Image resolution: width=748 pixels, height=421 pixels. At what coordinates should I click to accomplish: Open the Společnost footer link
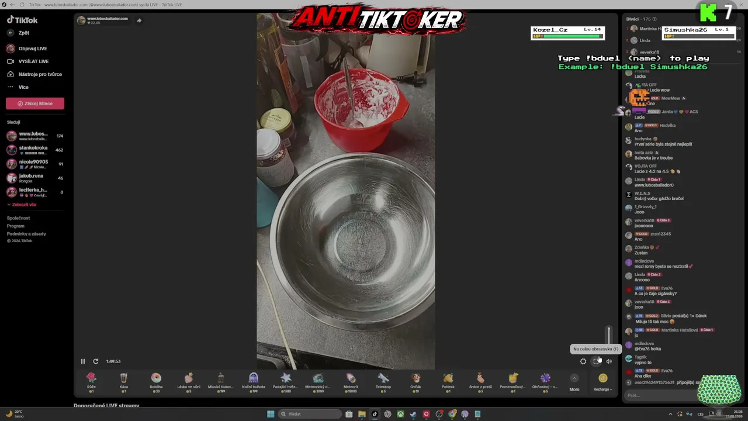point(18,218)
